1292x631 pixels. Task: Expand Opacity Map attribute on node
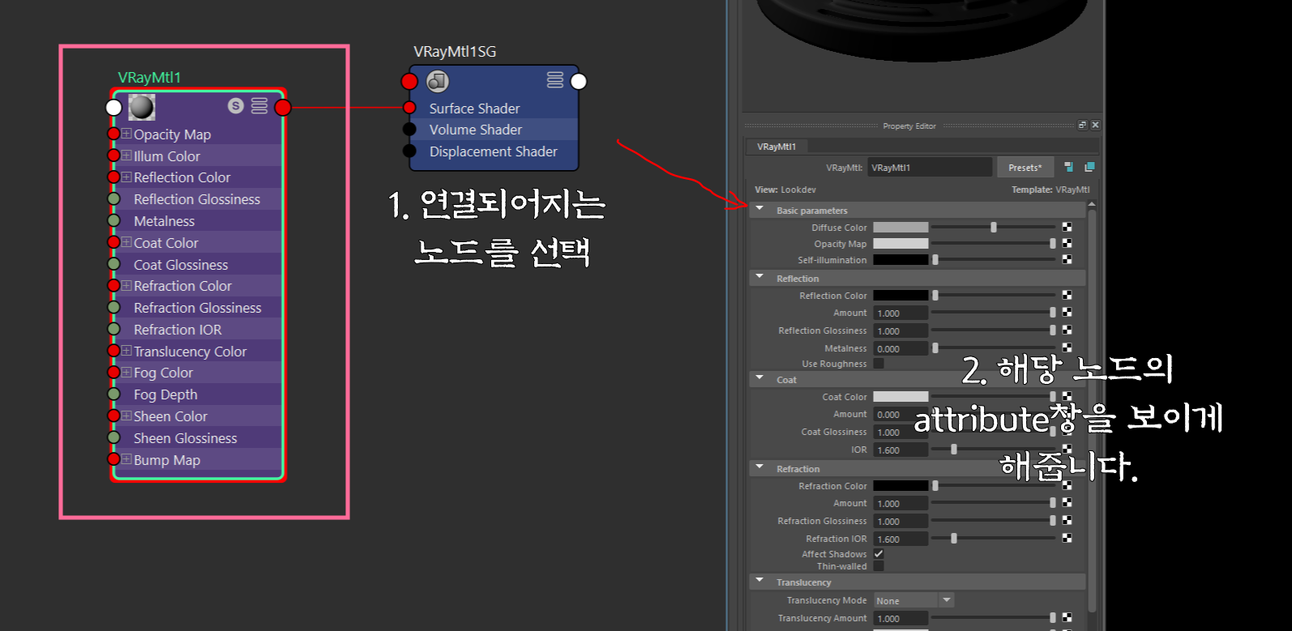(126, 134)
